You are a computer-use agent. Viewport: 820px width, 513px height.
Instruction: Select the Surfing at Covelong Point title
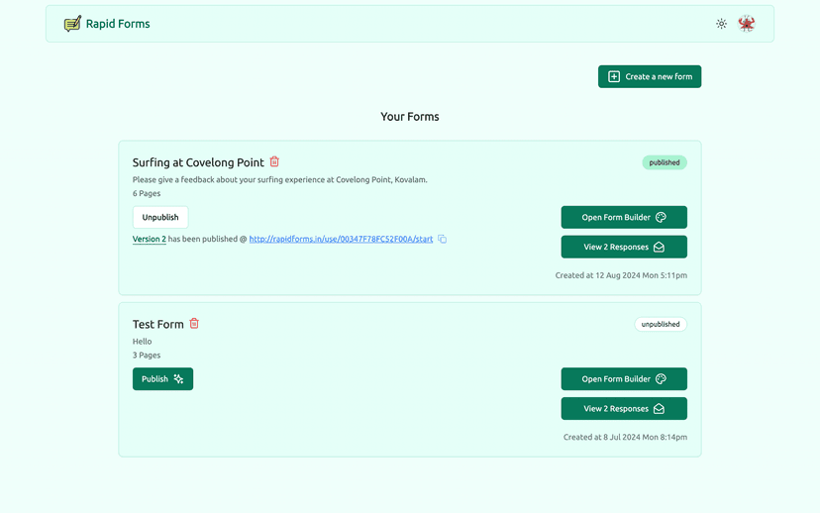pyautogui.click(x=198, y=162)
